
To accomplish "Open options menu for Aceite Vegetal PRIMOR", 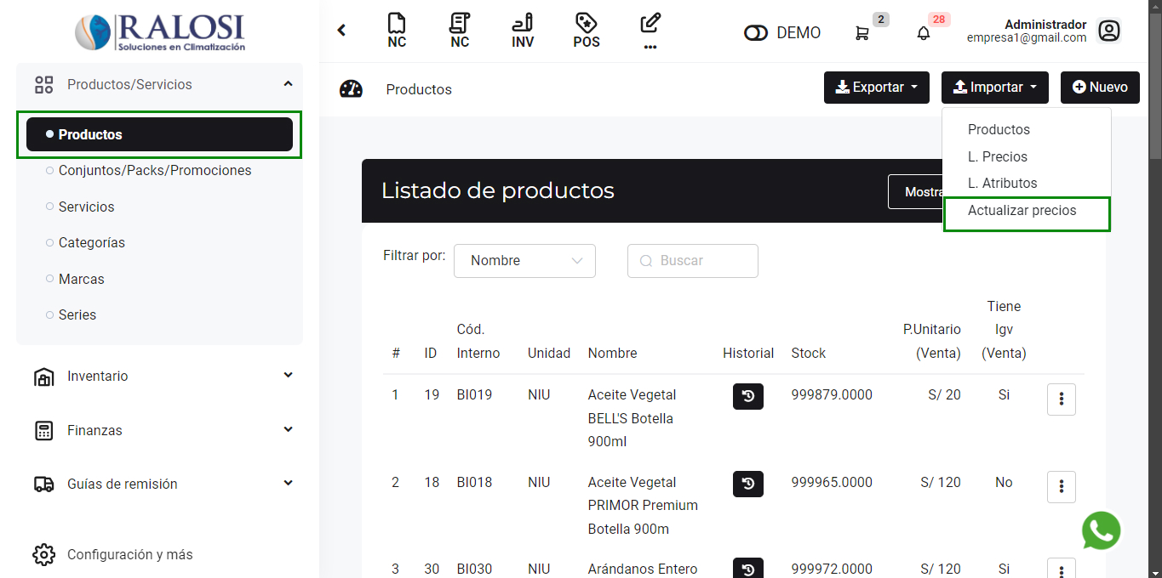I will coord(1061,486).
